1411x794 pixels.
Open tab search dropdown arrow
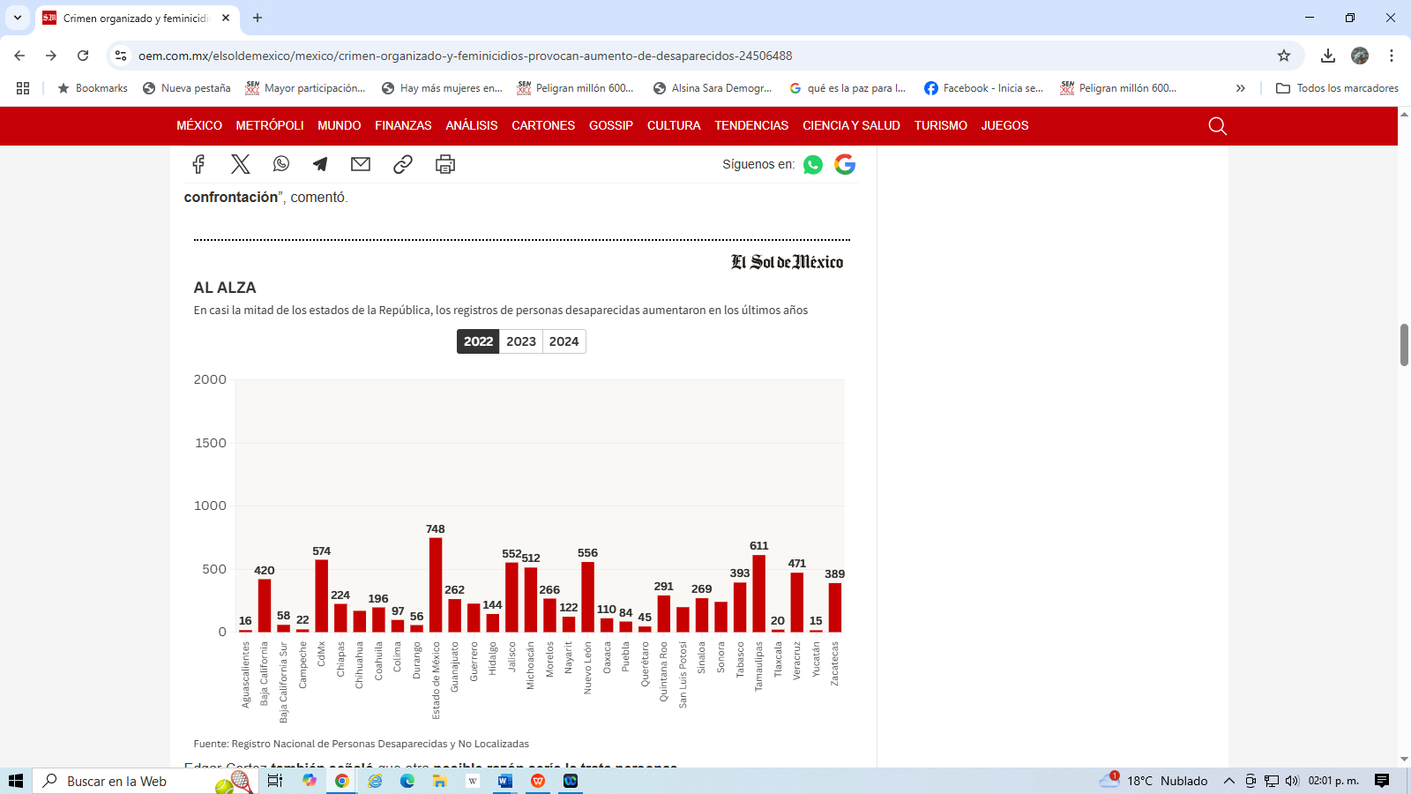pos(18,18)
